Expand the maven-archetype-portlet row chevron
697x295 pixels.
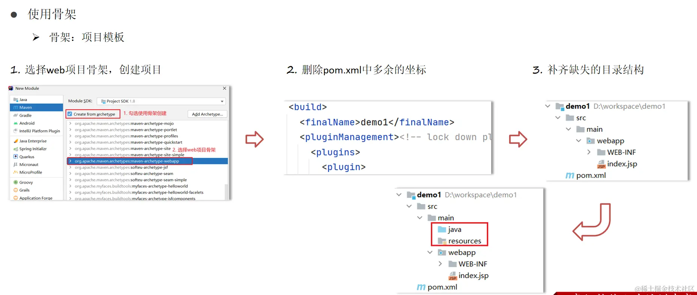[x=70, y=130]
